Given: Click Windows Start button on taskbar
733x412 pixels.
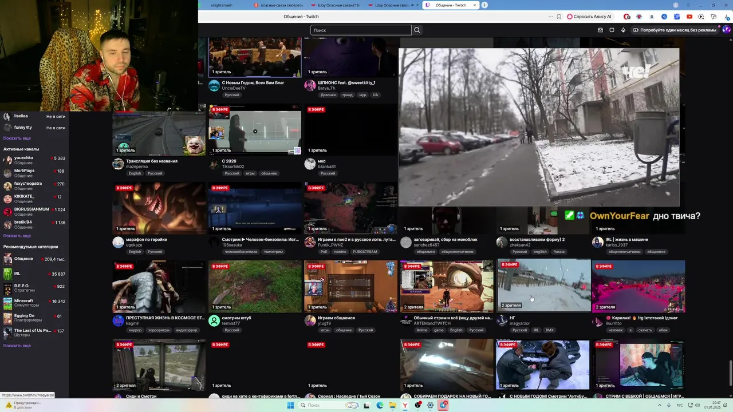Looking at the screenshot, I should [x=290, y=405].
